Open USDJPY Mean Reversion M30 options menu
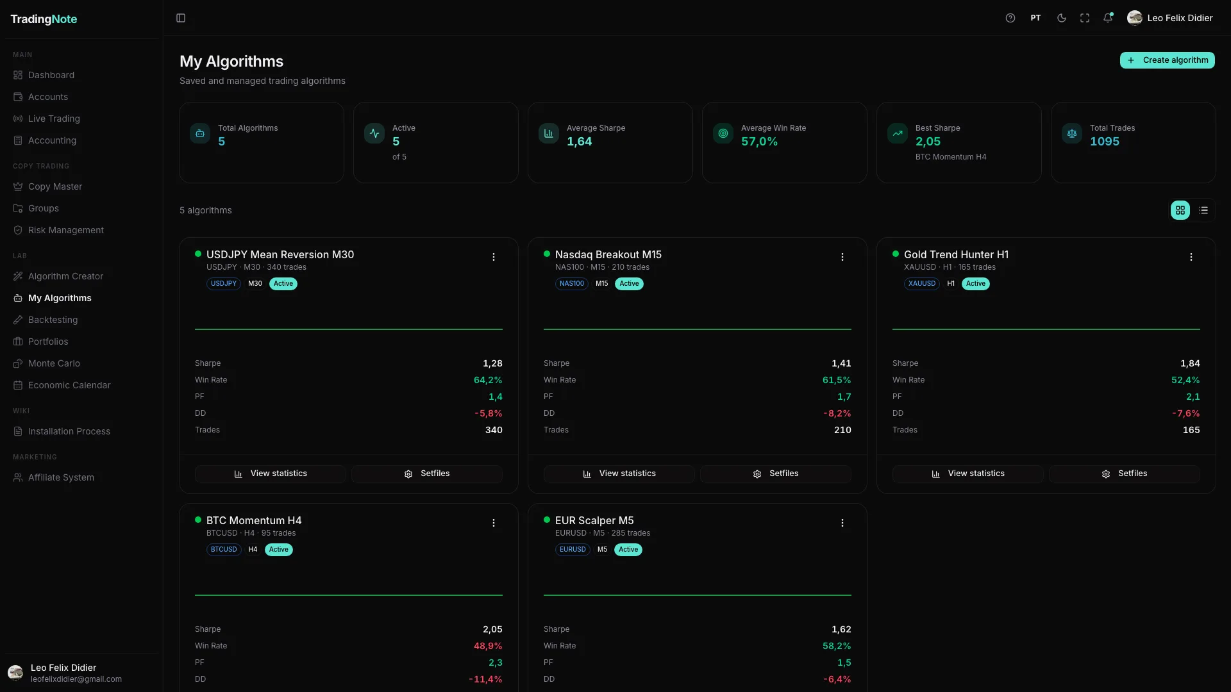1231x692 pixels. pos(494,257)
